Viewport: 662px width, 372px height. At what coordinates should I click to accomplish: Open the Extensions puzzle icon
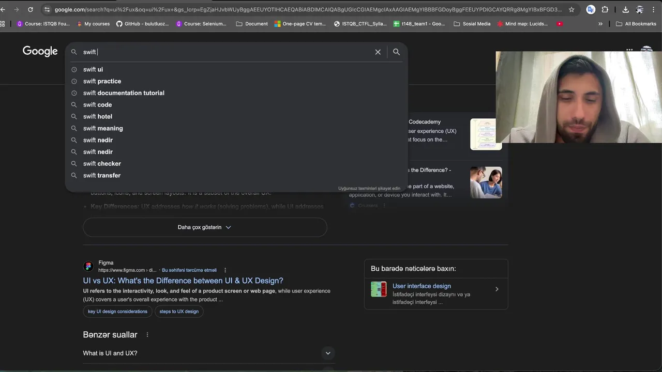(x=605, y=9)
